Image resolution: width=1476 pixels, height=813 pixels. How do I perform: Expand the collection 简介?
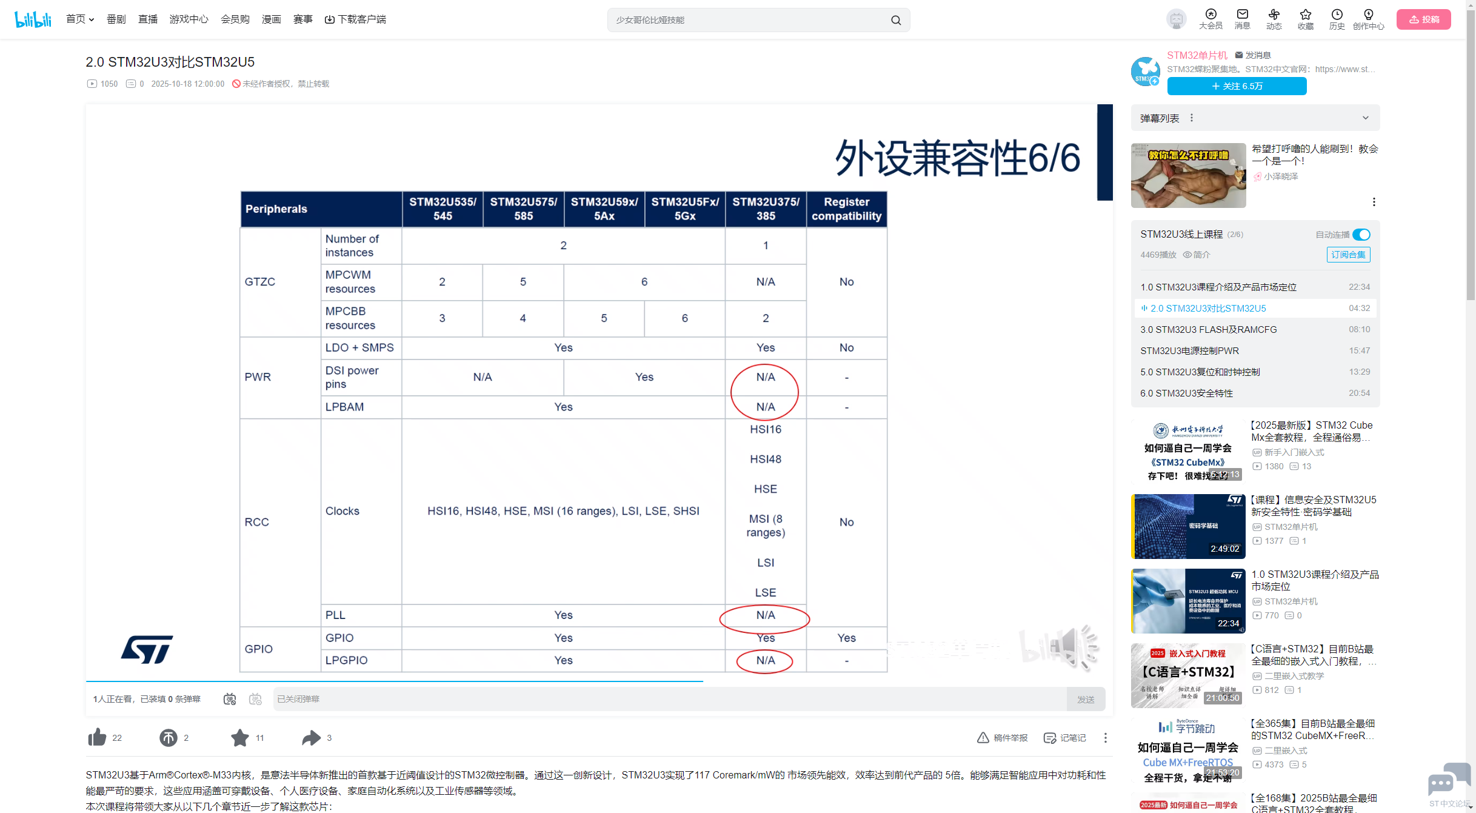click(1197, 255)
